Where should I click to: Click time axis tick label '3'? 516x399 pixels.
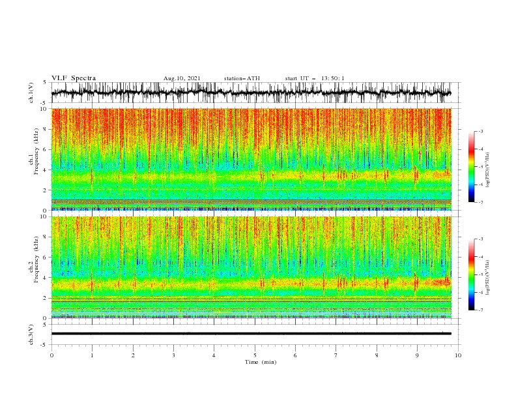pyautogui.click(x=173, y=355)
